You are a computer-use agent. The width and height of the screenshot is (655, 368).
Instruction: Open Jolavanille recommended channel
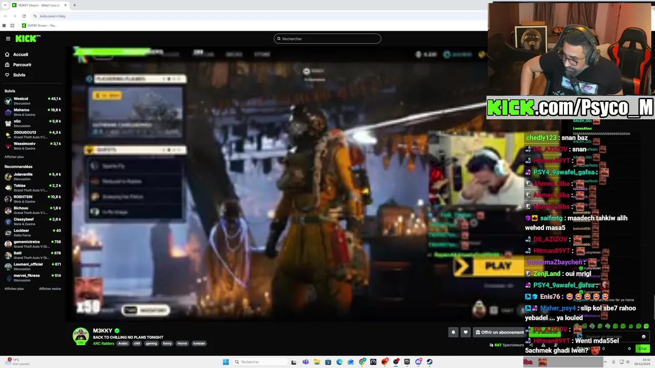pyautogui.click(x=33, y=176)
